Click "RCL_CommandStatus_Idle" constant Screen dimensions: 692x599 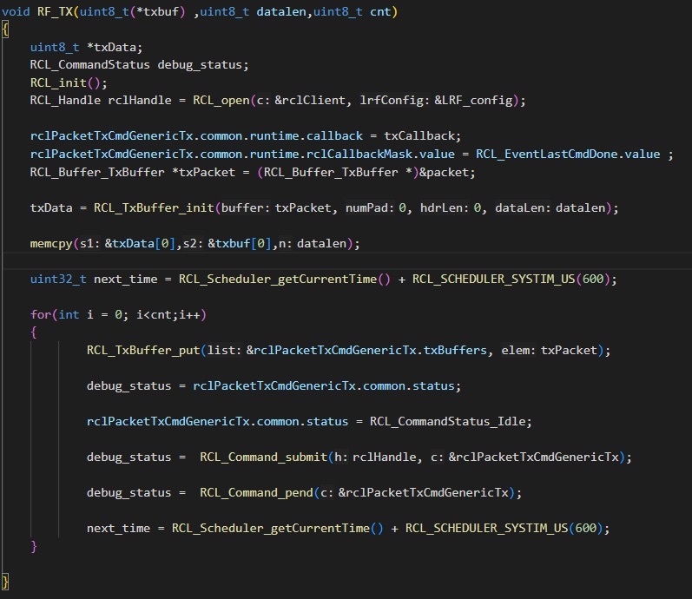coord(447,422)
